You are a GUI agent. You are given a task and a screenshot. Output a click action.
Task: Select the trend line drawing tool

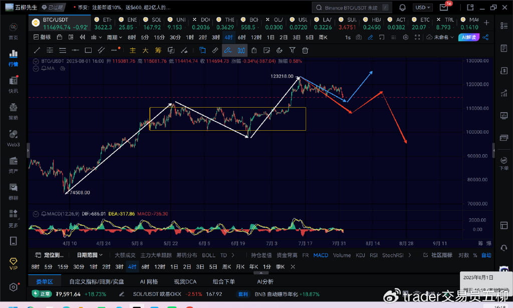[37, 50]
